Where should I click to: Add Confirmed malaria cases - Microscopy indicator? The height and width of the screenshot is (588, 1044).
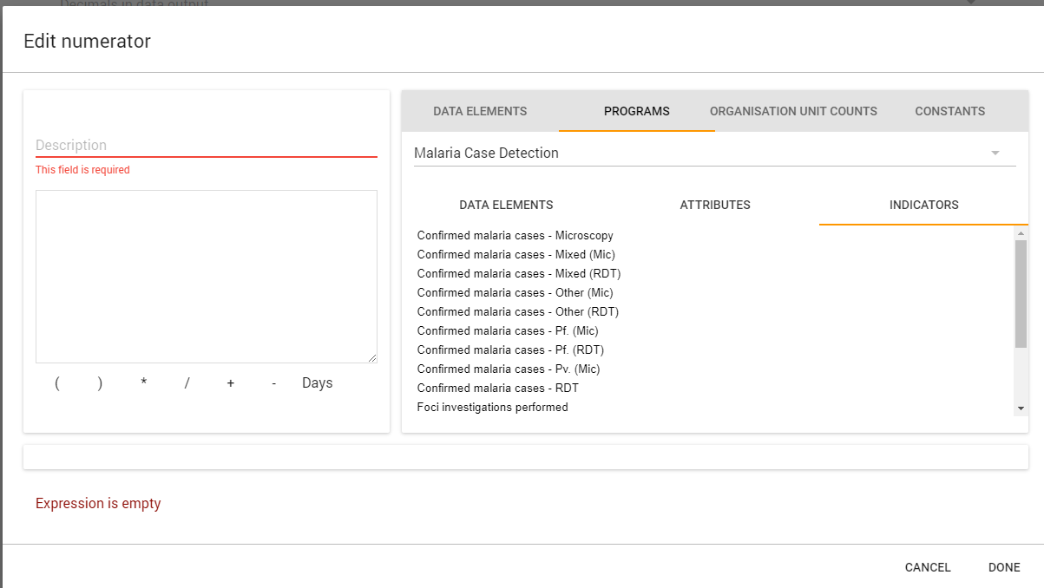[515, 236]
